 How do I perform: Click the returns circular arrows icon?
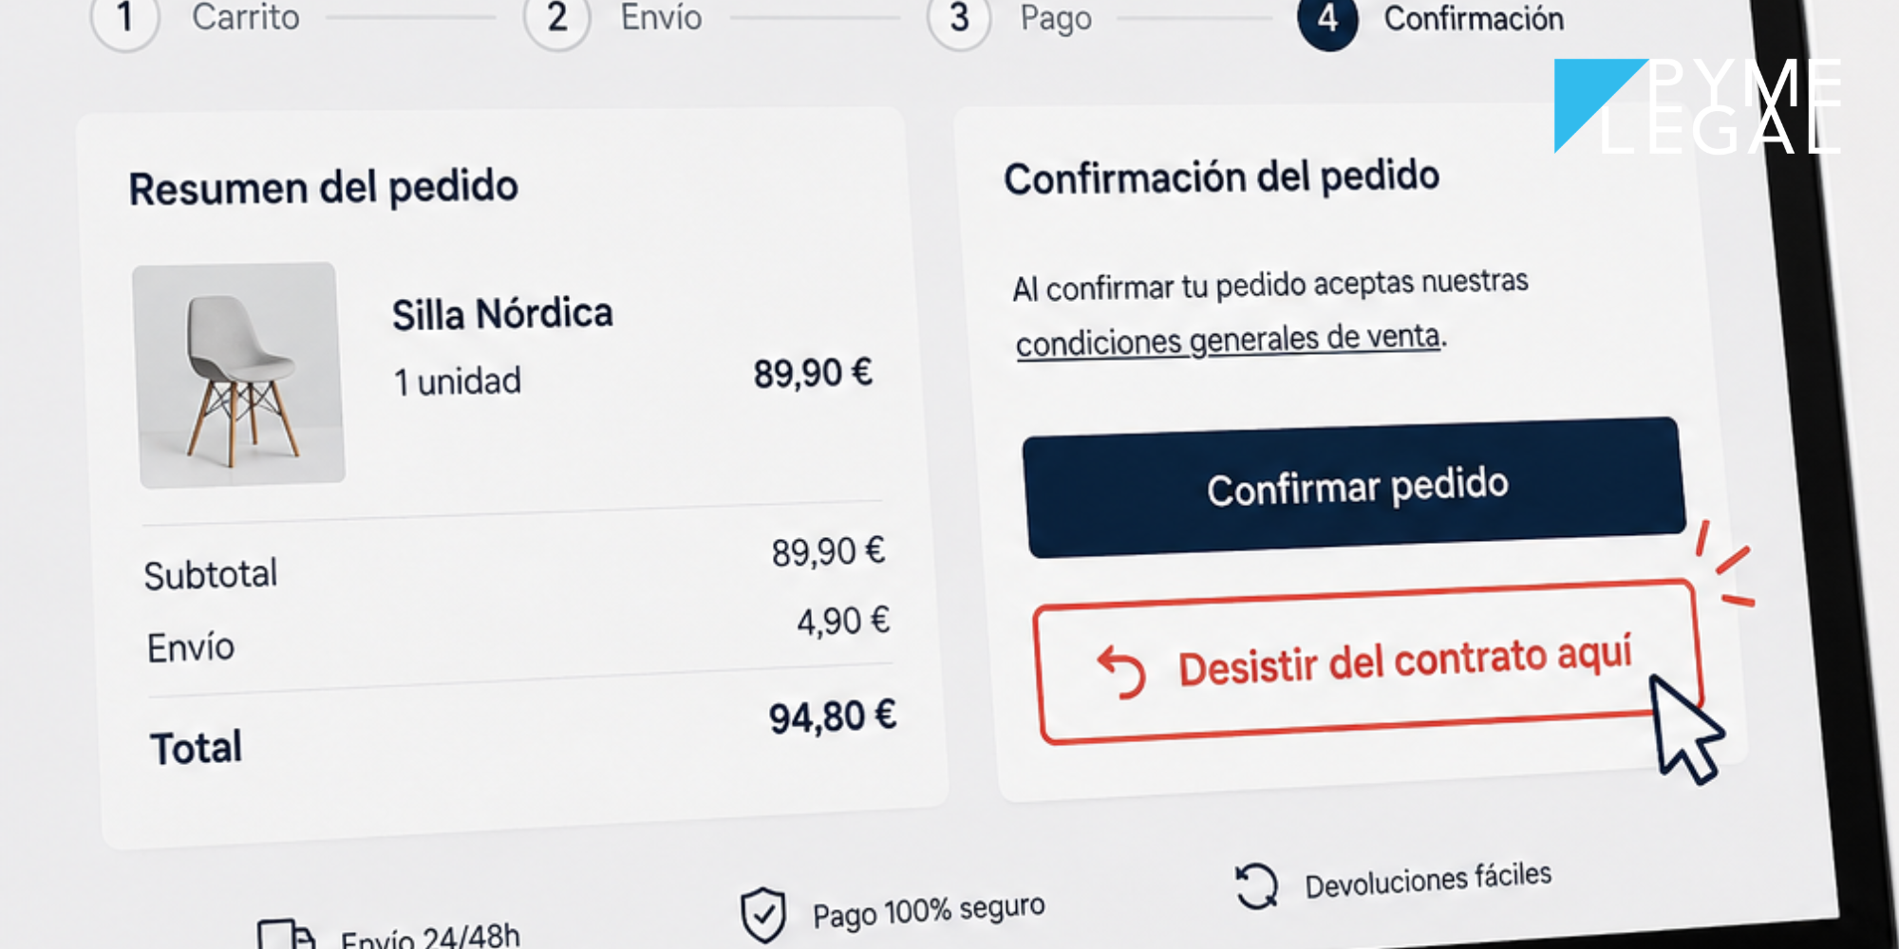coord(1256,886)
